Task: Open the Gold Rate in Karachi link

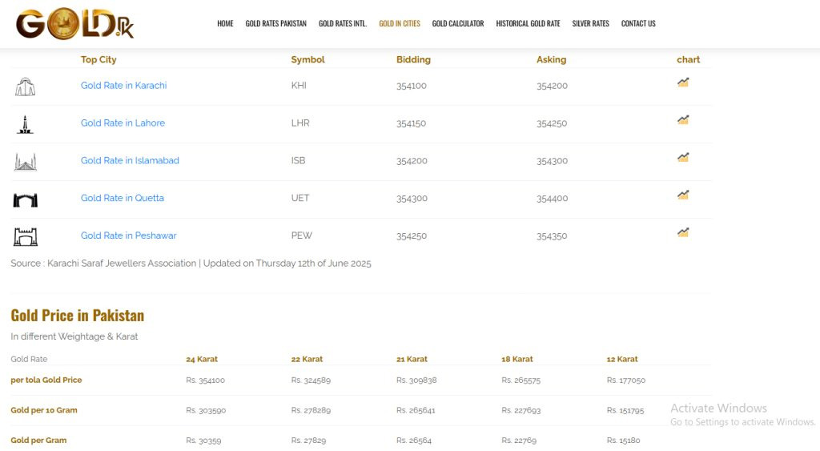Action: (123, 86)
